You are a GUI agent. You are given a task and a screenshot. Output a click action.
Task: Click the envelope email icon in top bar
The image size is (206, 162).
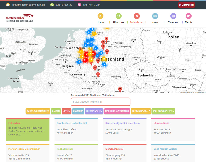click(8, 5)
